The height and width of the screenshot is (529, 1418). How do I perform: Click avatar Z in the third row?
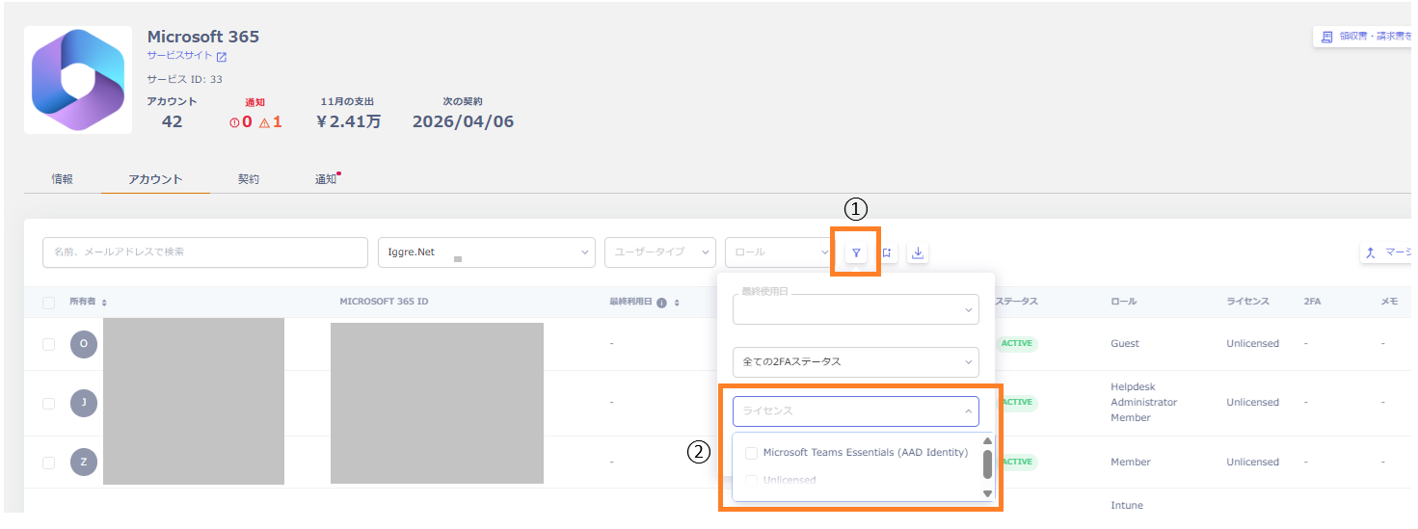coord(84,462)
